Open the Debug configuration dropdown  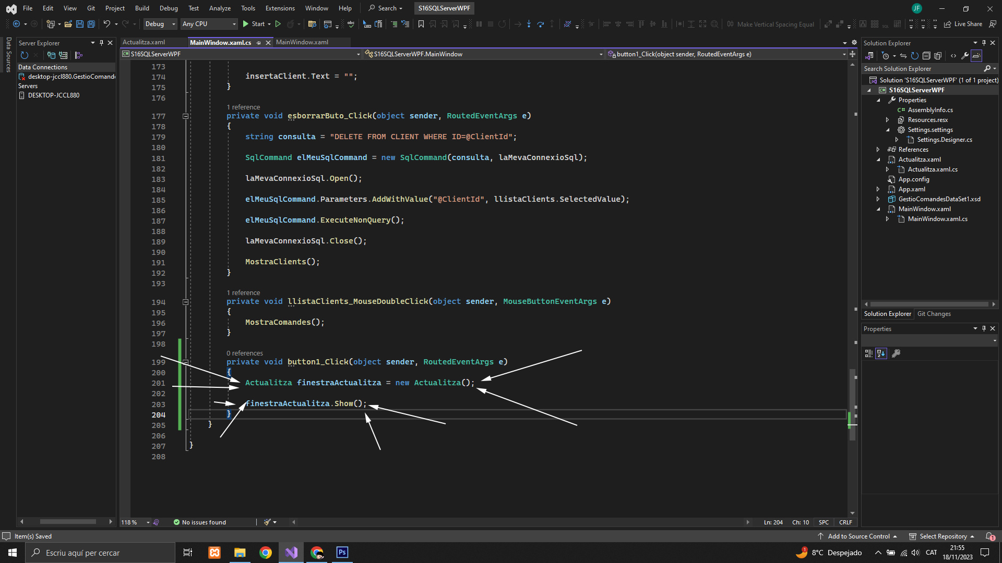[160, 24]
